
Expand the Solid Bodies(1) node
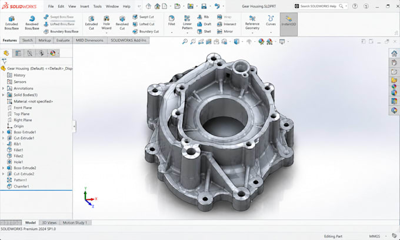click(x=3, y=95)
